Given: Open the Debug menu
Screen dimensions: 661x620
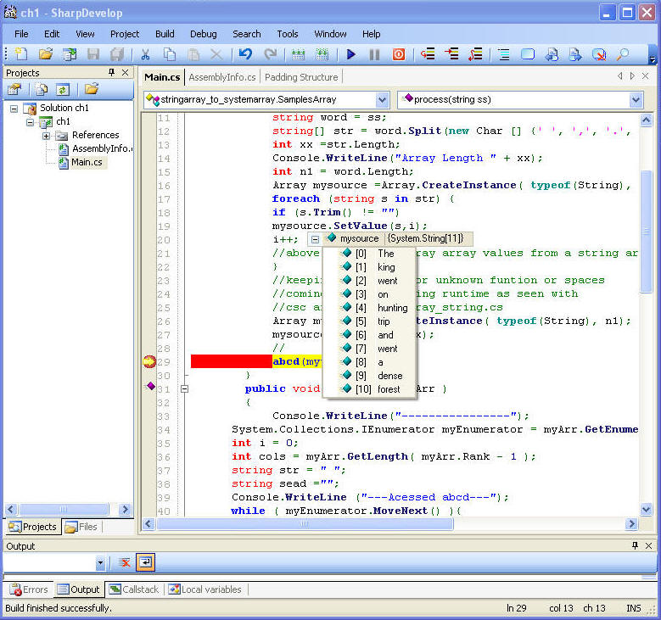Looking at the screenshot, I should pyautogui.click(x=203, y=34).
